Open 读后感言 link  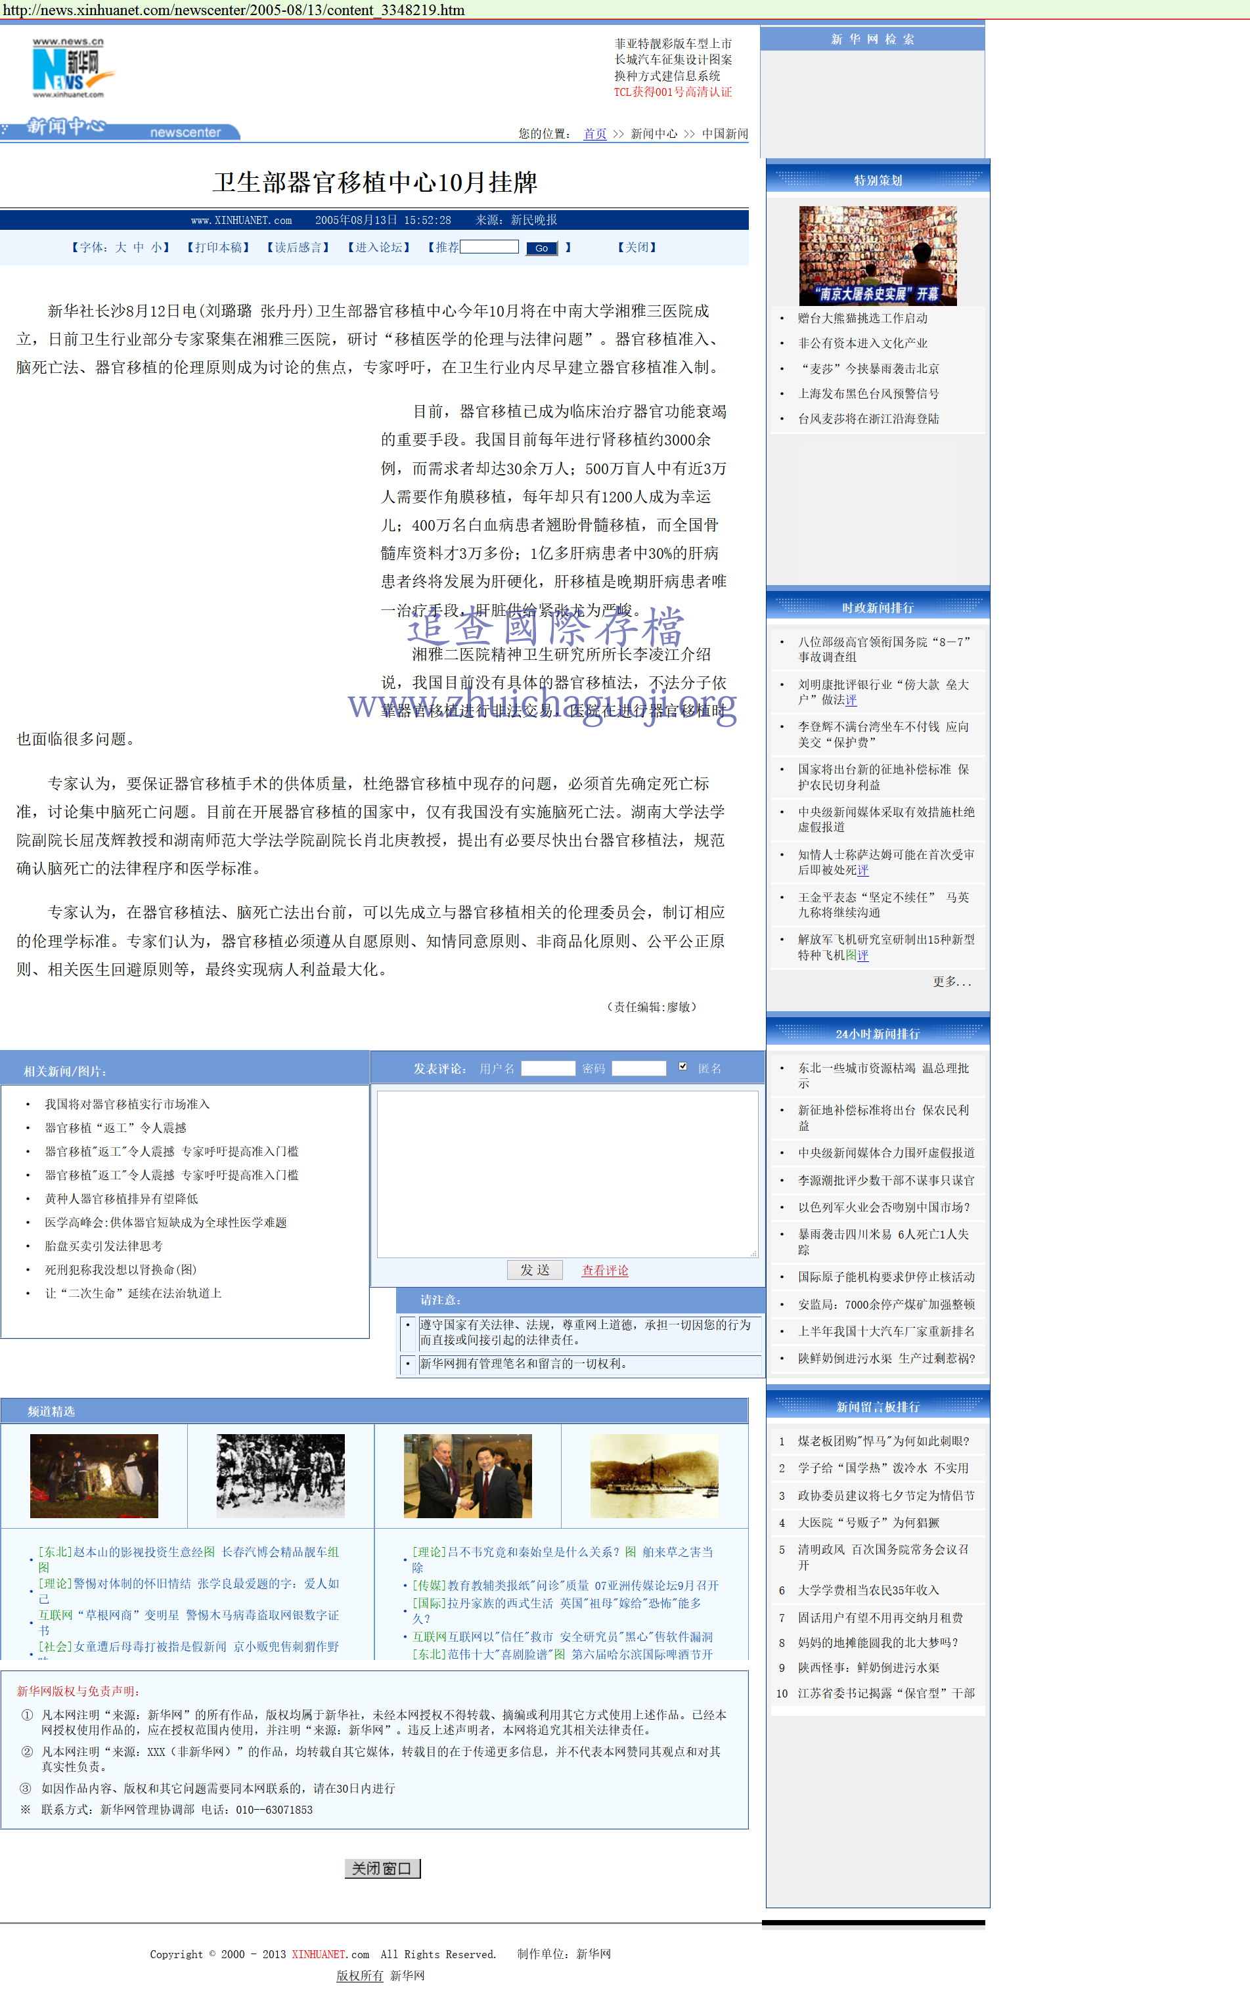click(x=298, y=247)
